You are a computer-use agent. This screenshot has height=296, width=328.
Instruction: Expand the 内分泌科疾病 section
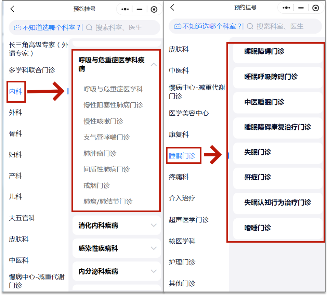click(x=154, y=271)
